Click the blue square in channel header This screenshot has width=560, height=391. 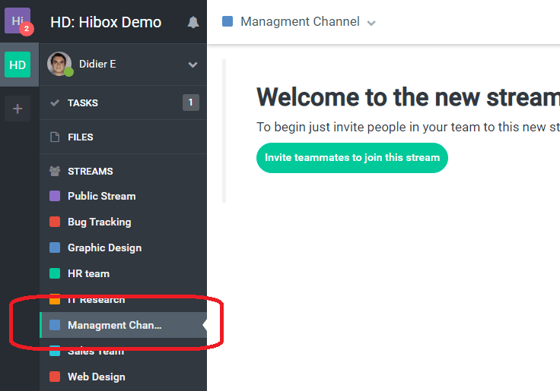(x=228, y=21)
